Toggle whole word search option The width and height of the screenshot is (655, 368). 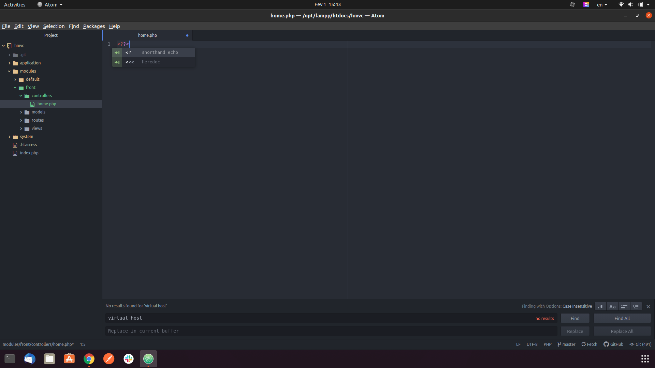[636, 307]
